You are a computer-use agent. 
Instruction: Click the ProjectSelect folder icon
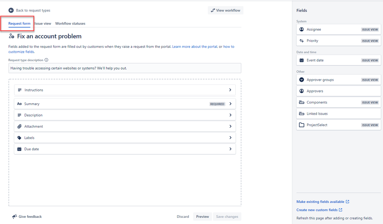click(302, 125)
